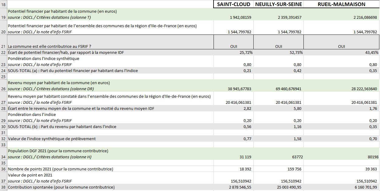380x191 pixels.
Task: Select Rueil-Malmaison's population value 80198
Action: (x=341, y=157)
